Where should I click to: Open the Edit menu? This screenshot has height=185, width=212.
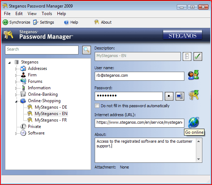coord(19,14)
